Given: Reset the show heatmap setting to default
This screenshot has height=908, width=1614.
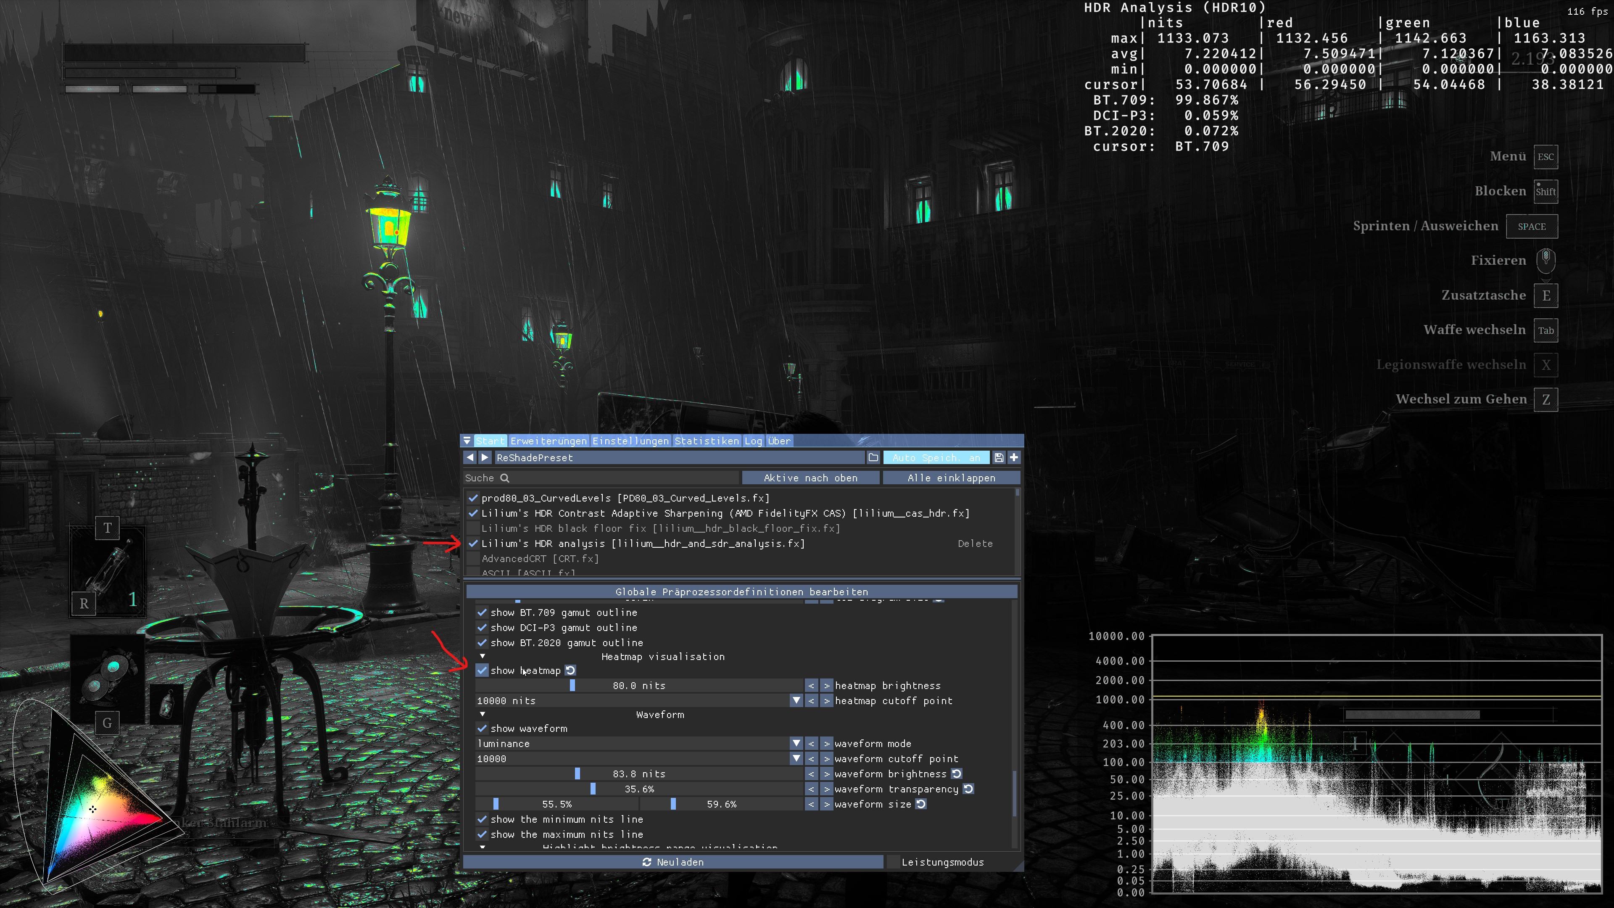Looking at the screenshot, I should [x=570, y=670].
